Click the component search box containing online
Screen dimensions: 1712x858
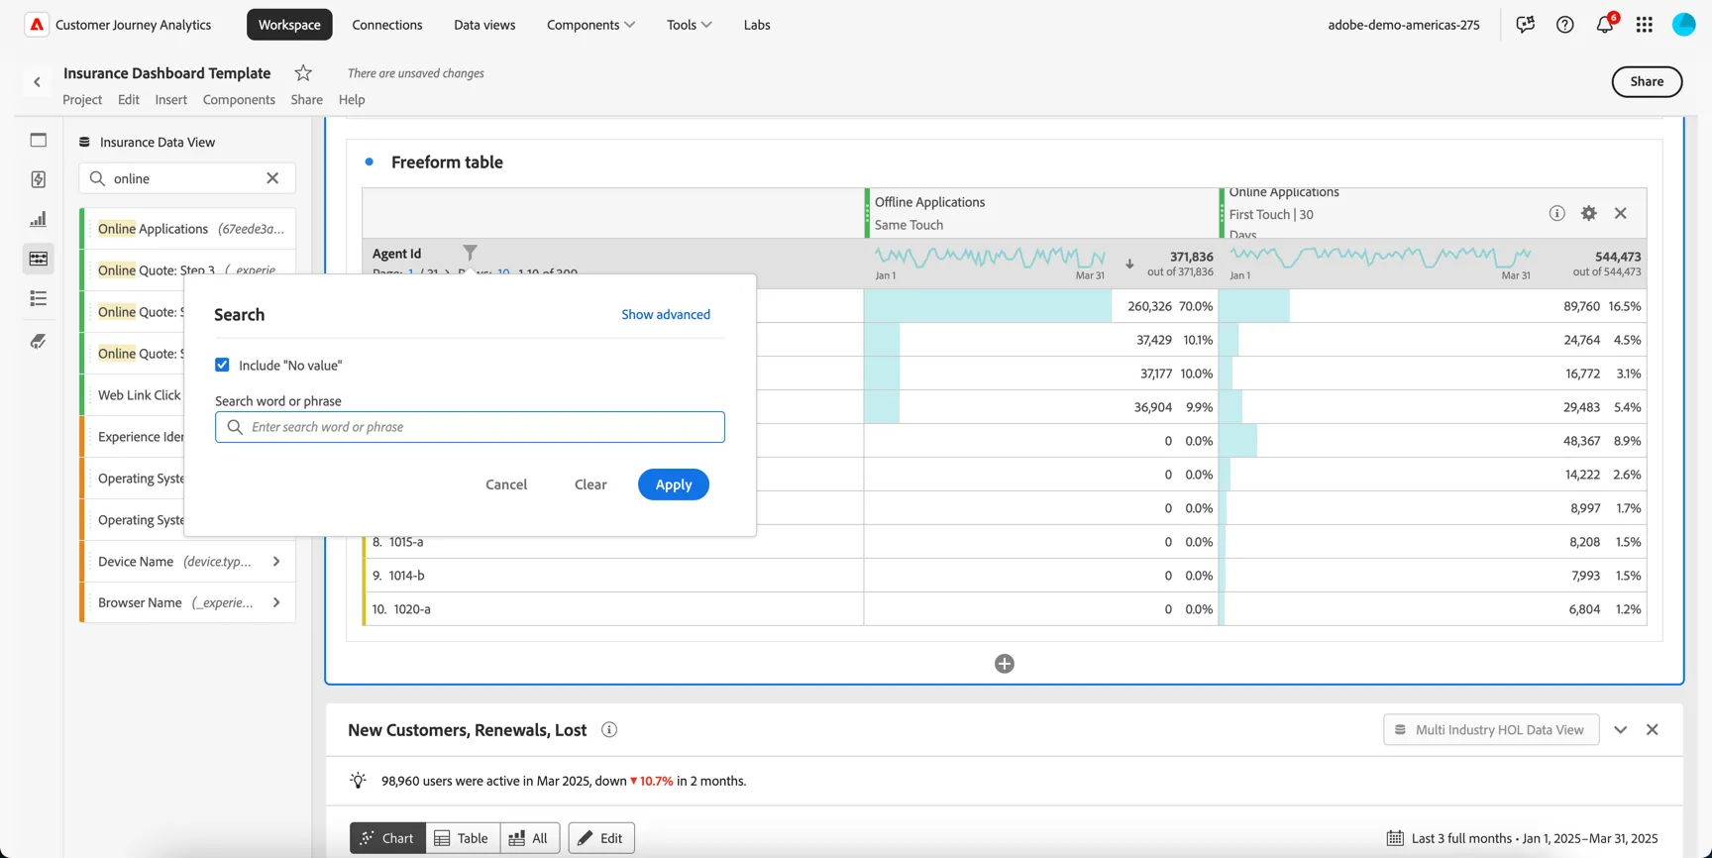[187, 178]
